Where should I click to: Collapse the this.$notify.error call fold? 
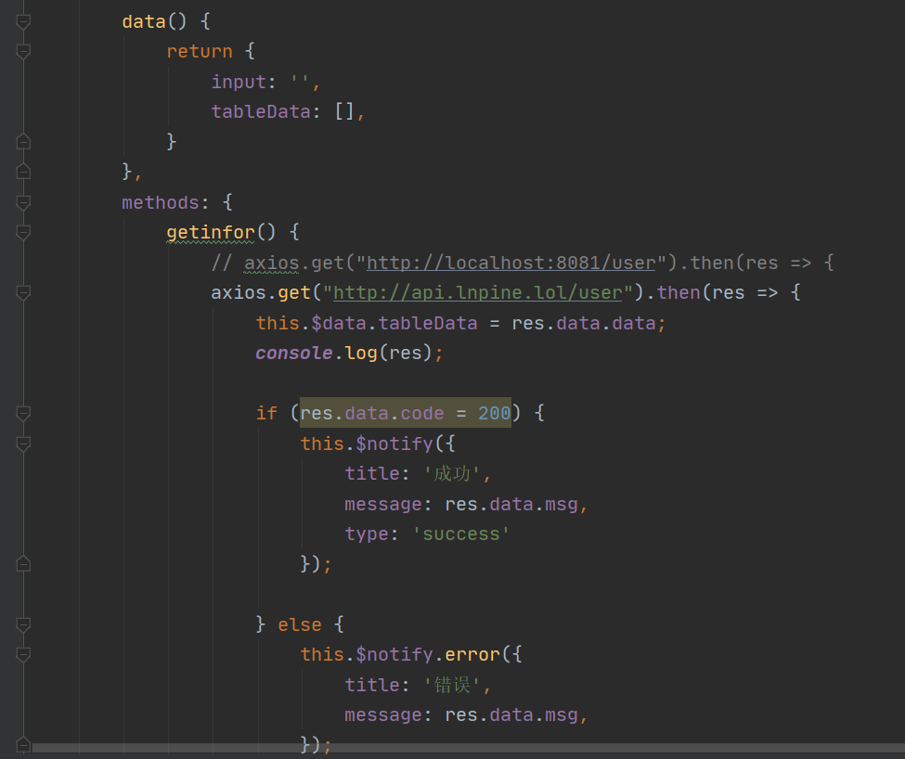coord(23,654)
